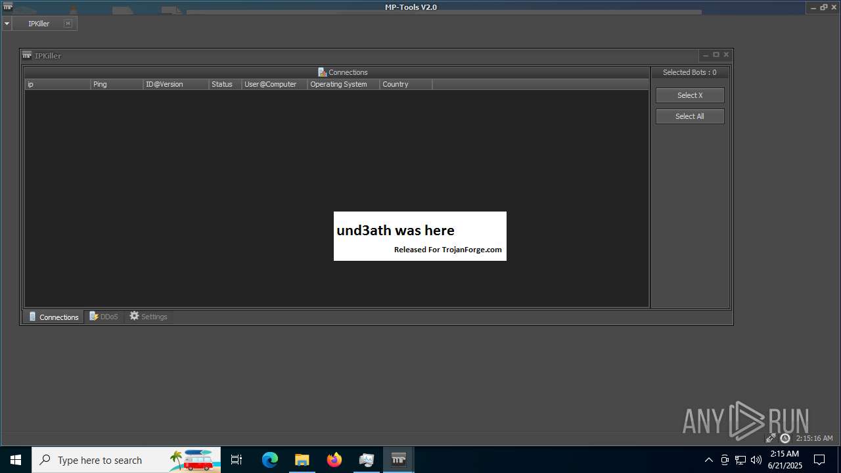Launch Firefox from taskbar
The width and height of the screenshot is (841, 473).
pos(334,460)
